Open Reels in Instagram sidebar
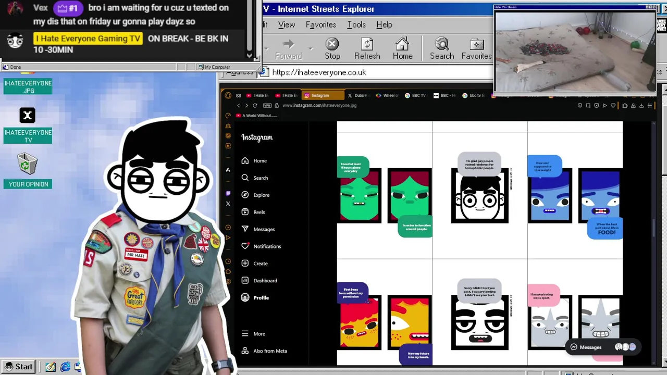The width and height of the screenshot is (667, 375). tap(253, 213)
